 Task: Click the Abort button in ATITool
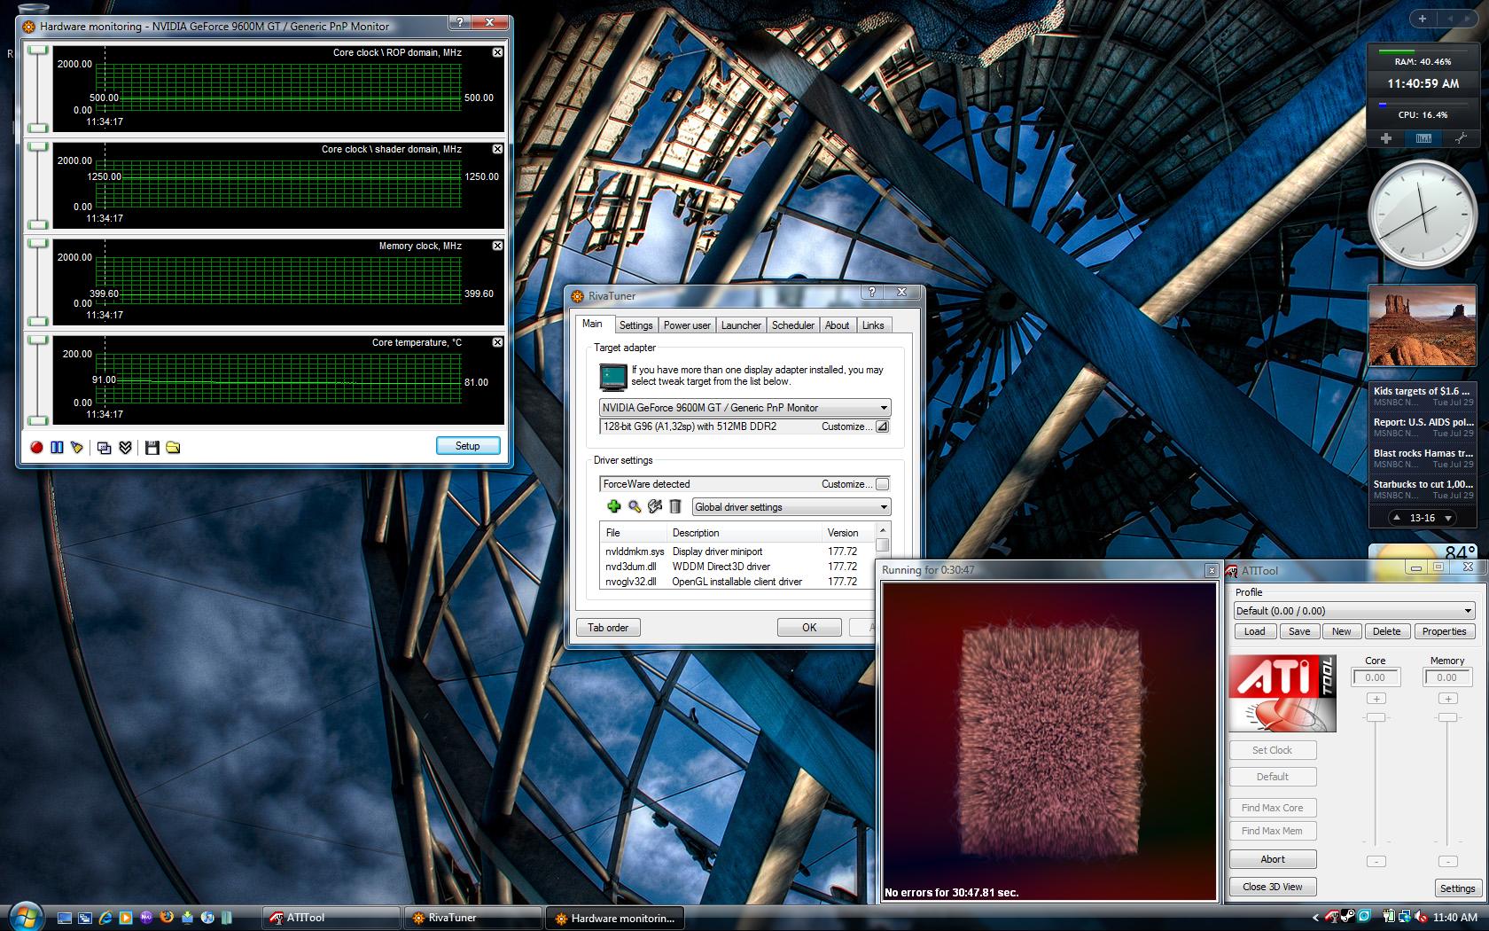tap(1273, 859)
